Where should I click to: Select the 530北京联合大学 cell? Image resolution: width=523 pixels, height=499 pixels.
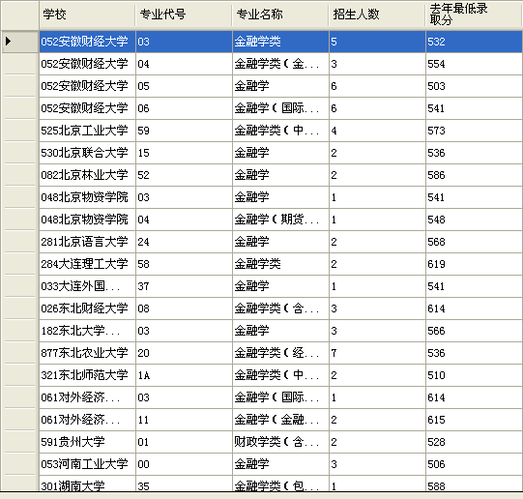[87, 153]
